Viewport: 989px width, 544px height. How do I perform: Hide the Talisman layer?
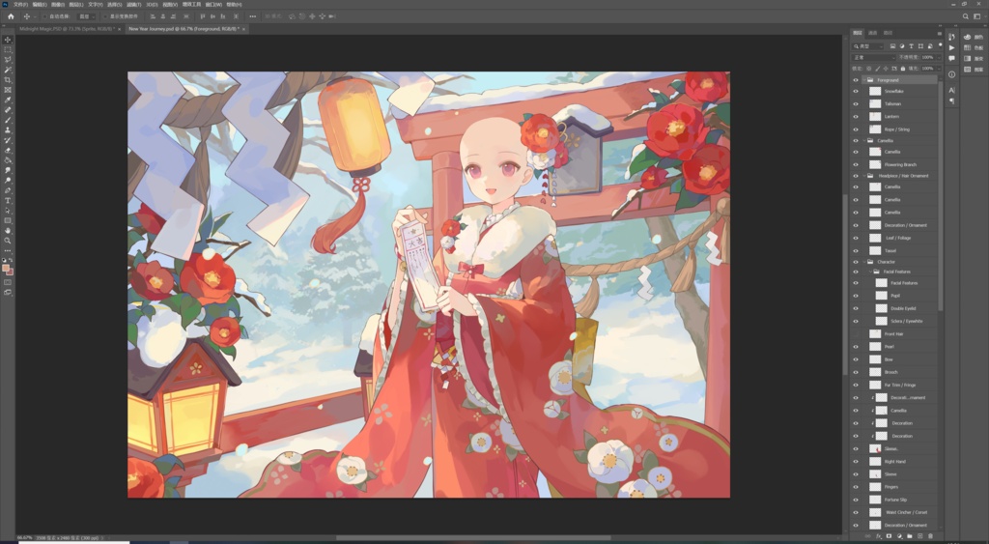coord(856,104)
